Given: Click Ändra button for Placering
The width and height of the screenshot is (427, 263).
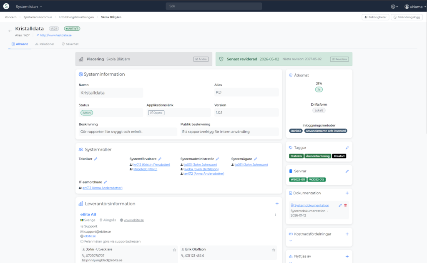Looking at the screenshot, I should pos(201,59).
